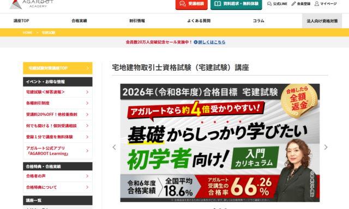Image resolution: width=349 pixels, height=209 pixels.
Task: Click the 会員数20万人突破記念セール text
Action: pos(159,42)
